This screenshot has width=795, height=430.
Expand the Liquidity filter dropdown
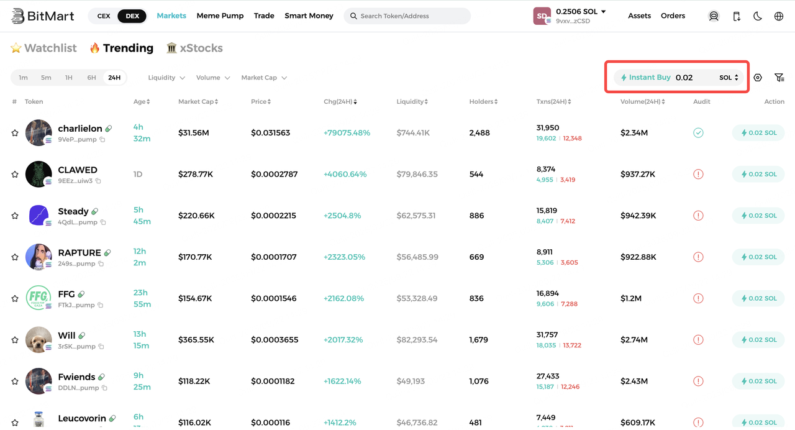(166, 78)
